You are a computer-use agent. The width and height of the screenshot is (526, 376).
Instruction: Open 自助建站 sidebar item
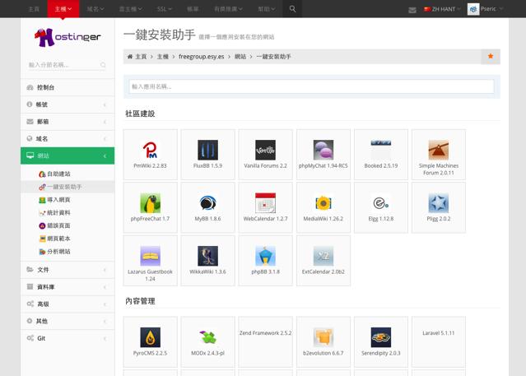click(x=58, y=174)
